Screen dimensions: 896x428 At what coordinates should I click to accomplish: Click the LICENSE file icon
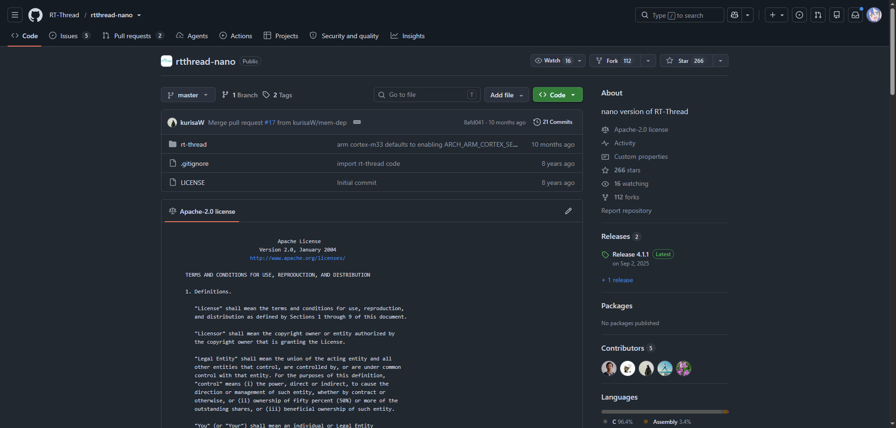(x=173, y=183)
